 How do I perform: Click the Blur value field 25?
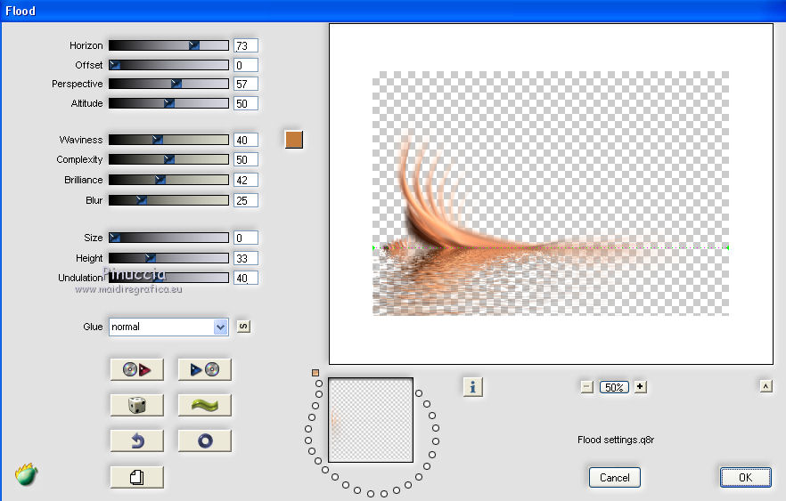(246, 200)
